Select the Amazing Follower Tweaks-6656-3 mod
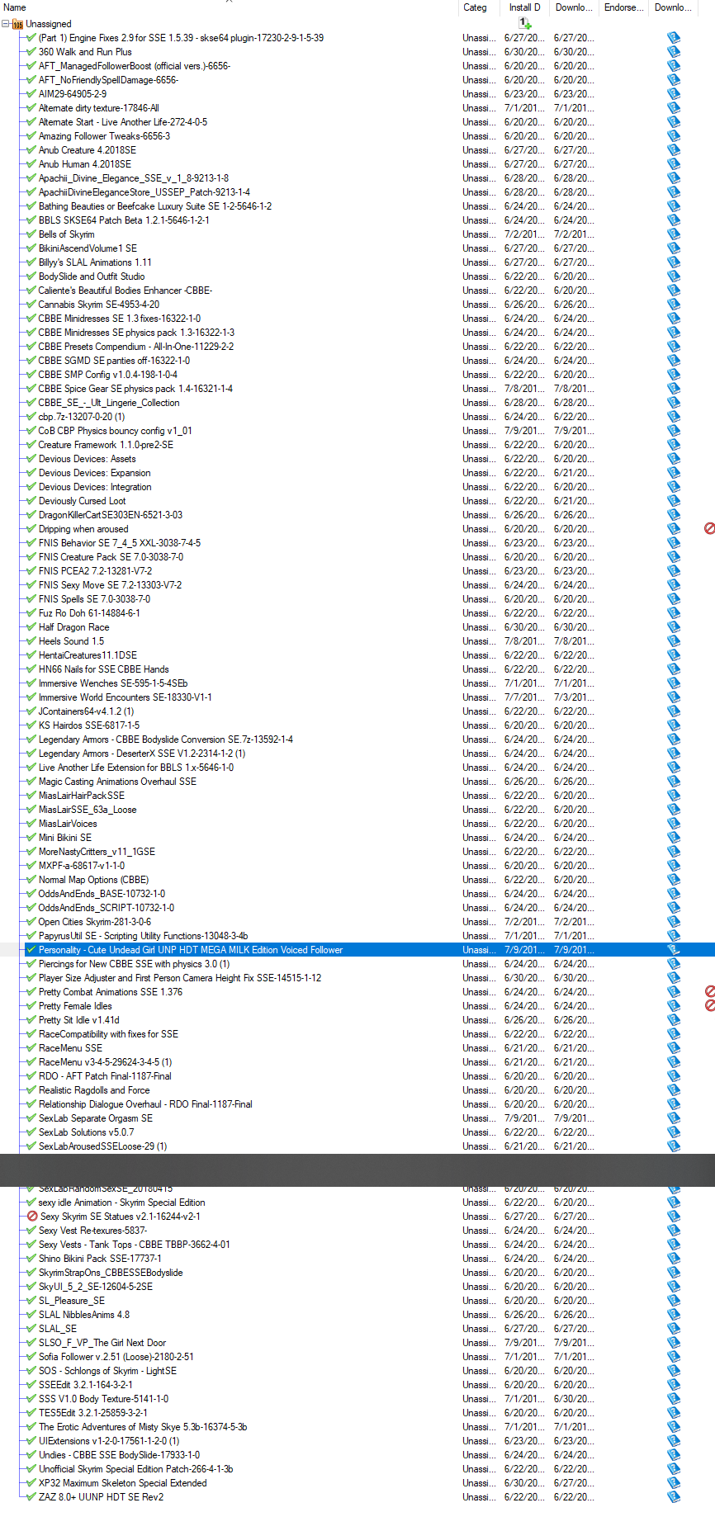Viewport: 715px width, 1531px height. (x=104, y=136)
